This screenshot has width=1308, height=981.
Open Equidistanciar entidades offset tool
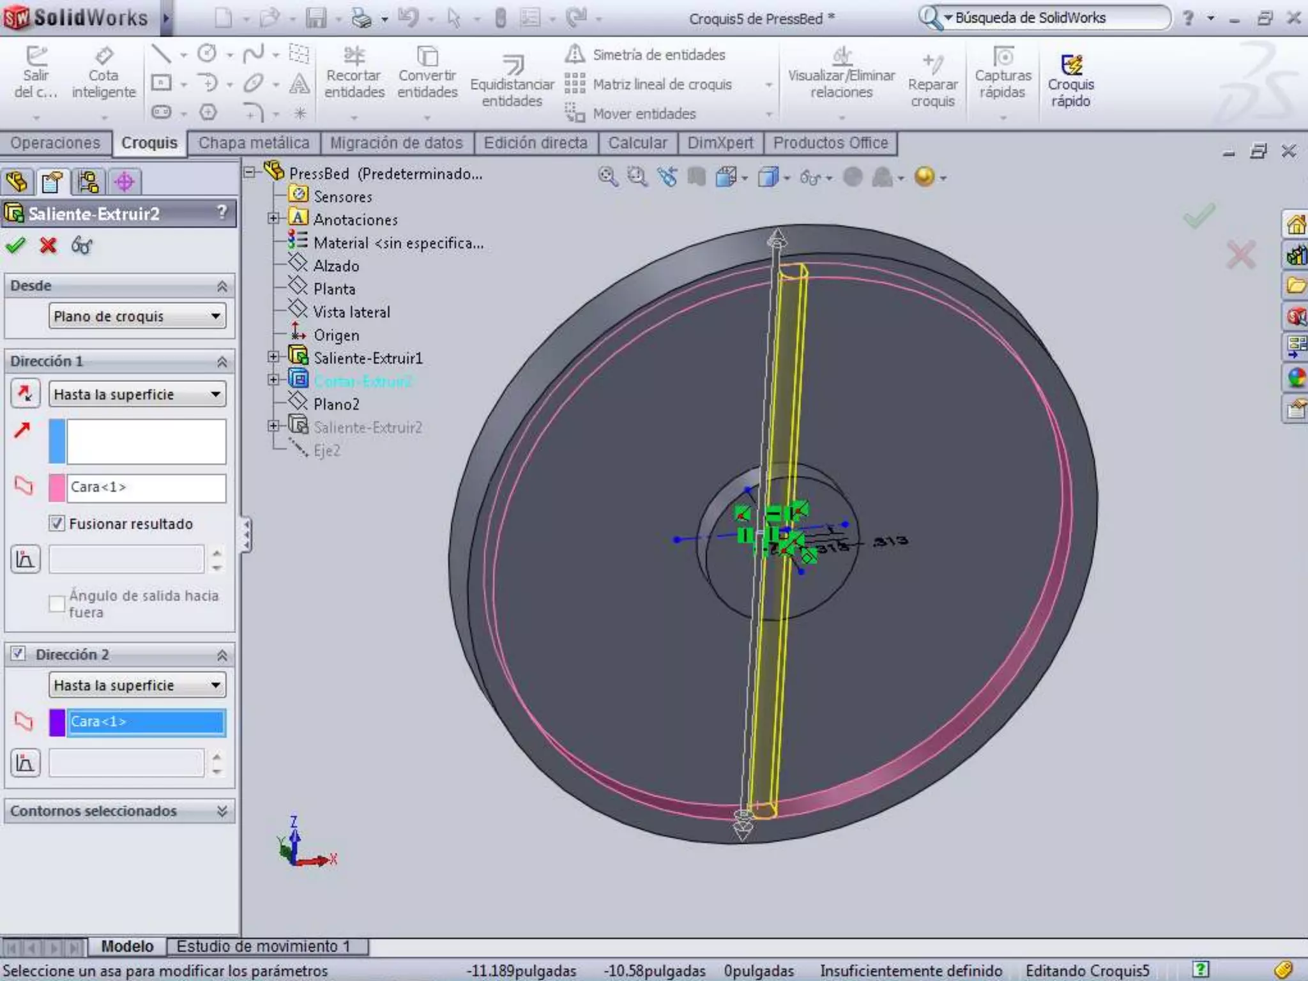[x=512, y=82]
